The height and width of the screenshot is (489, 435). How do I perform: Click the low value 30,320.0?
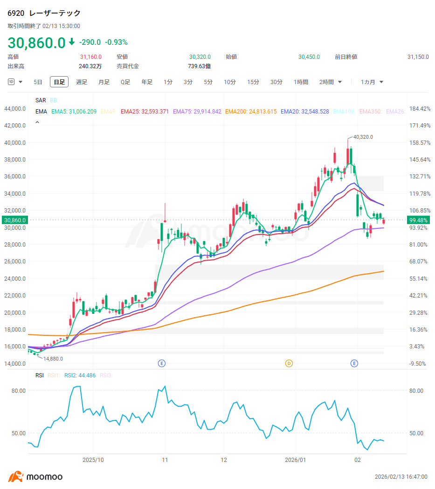(200, 57)
